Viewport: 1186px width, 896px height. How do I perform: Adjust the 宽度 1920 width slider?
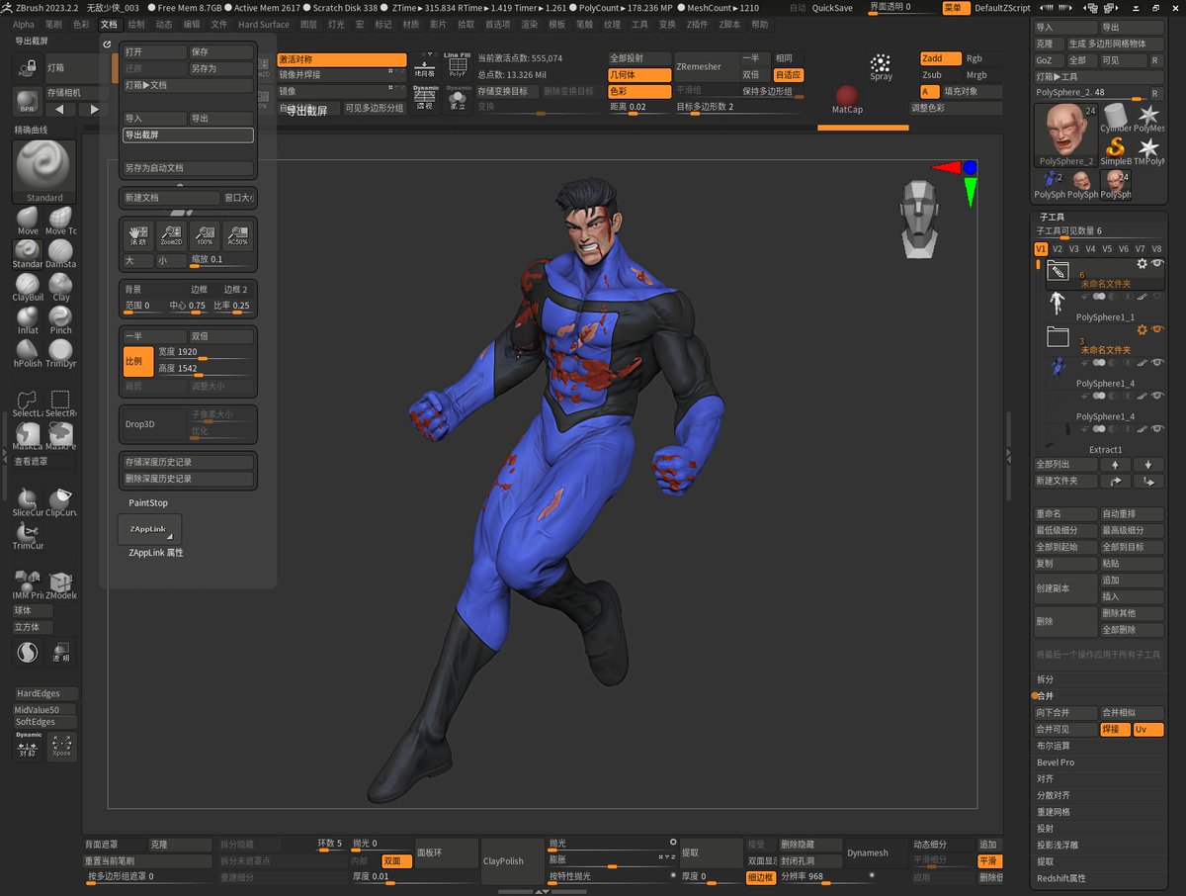click(x=205, y=353)
